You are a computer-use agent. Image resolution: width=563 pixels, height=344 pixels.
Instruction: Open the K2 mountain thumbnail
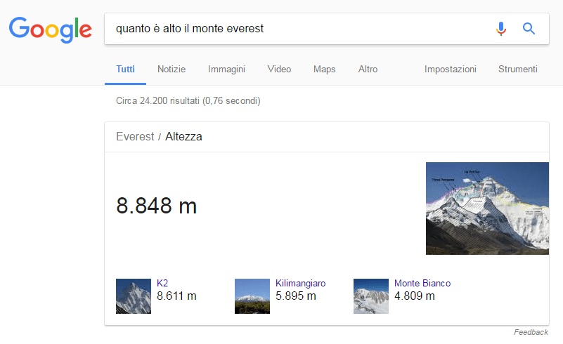click(134, 296)
